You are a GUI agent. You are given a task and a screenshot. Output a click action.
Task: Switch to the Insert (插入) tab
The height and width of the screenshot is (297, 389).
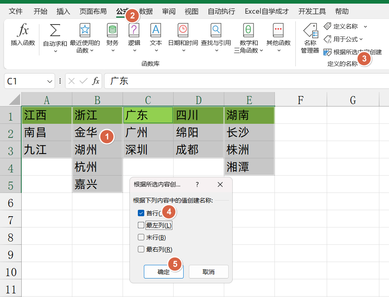click(63, 11)
